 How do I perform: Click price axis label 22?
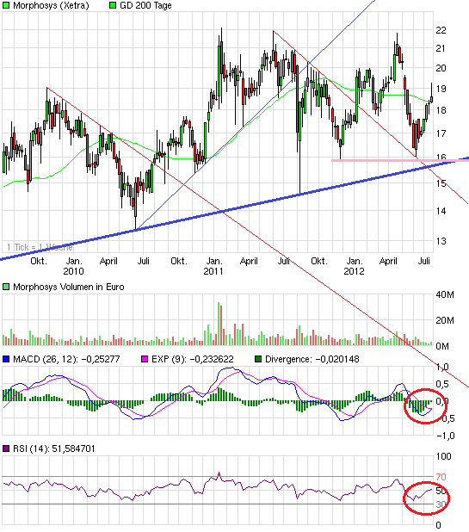tap(441, 30)
